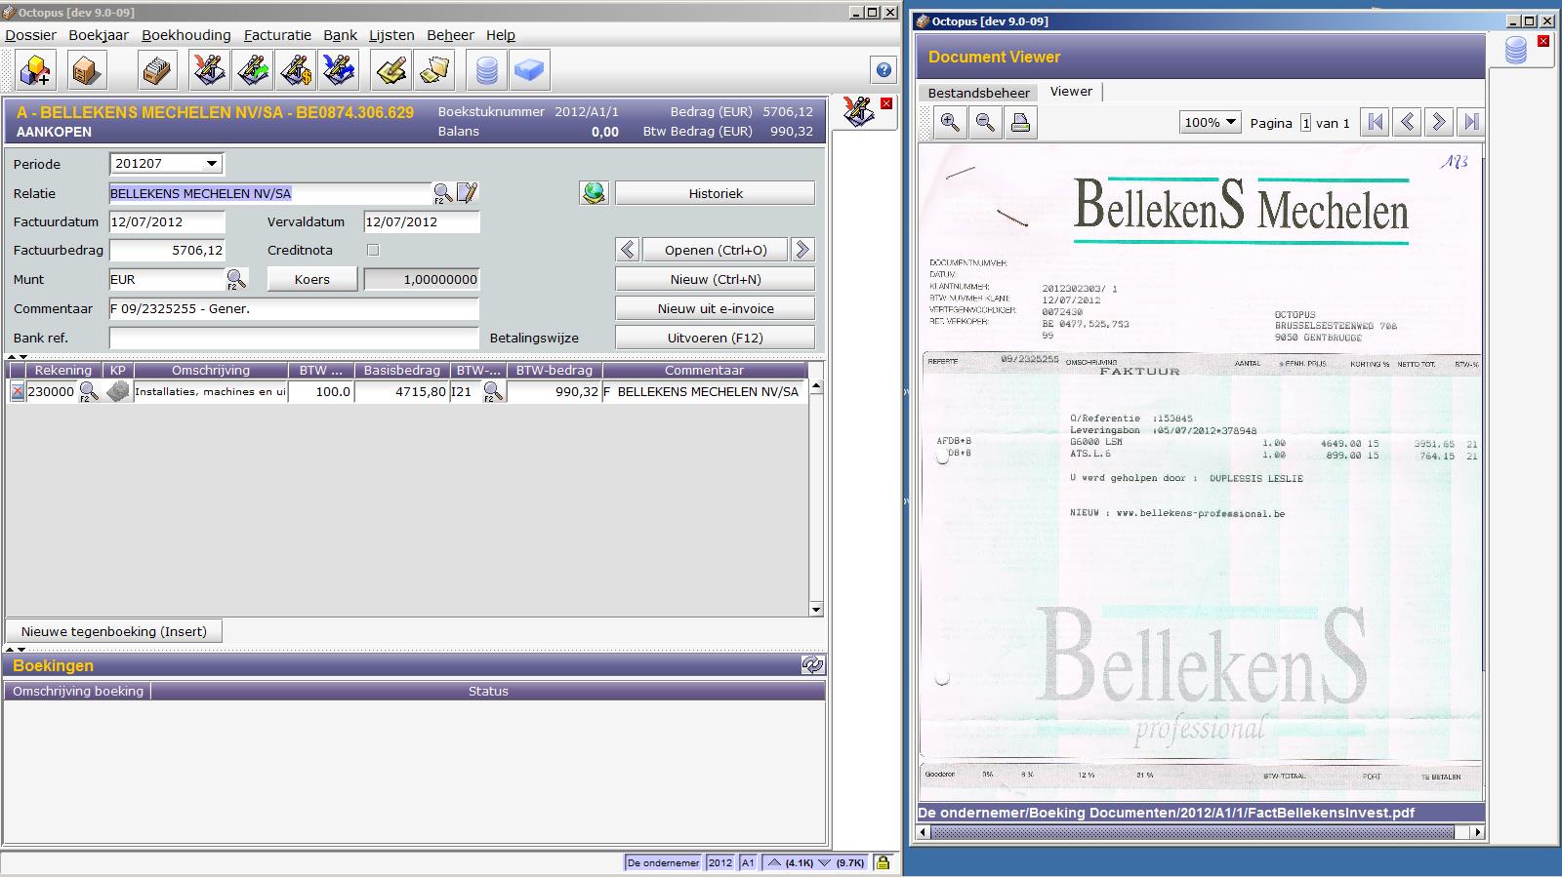Click the yellow notepad with pencil icon
Viewport: 1562px width, 878px height.
point(391,70)
